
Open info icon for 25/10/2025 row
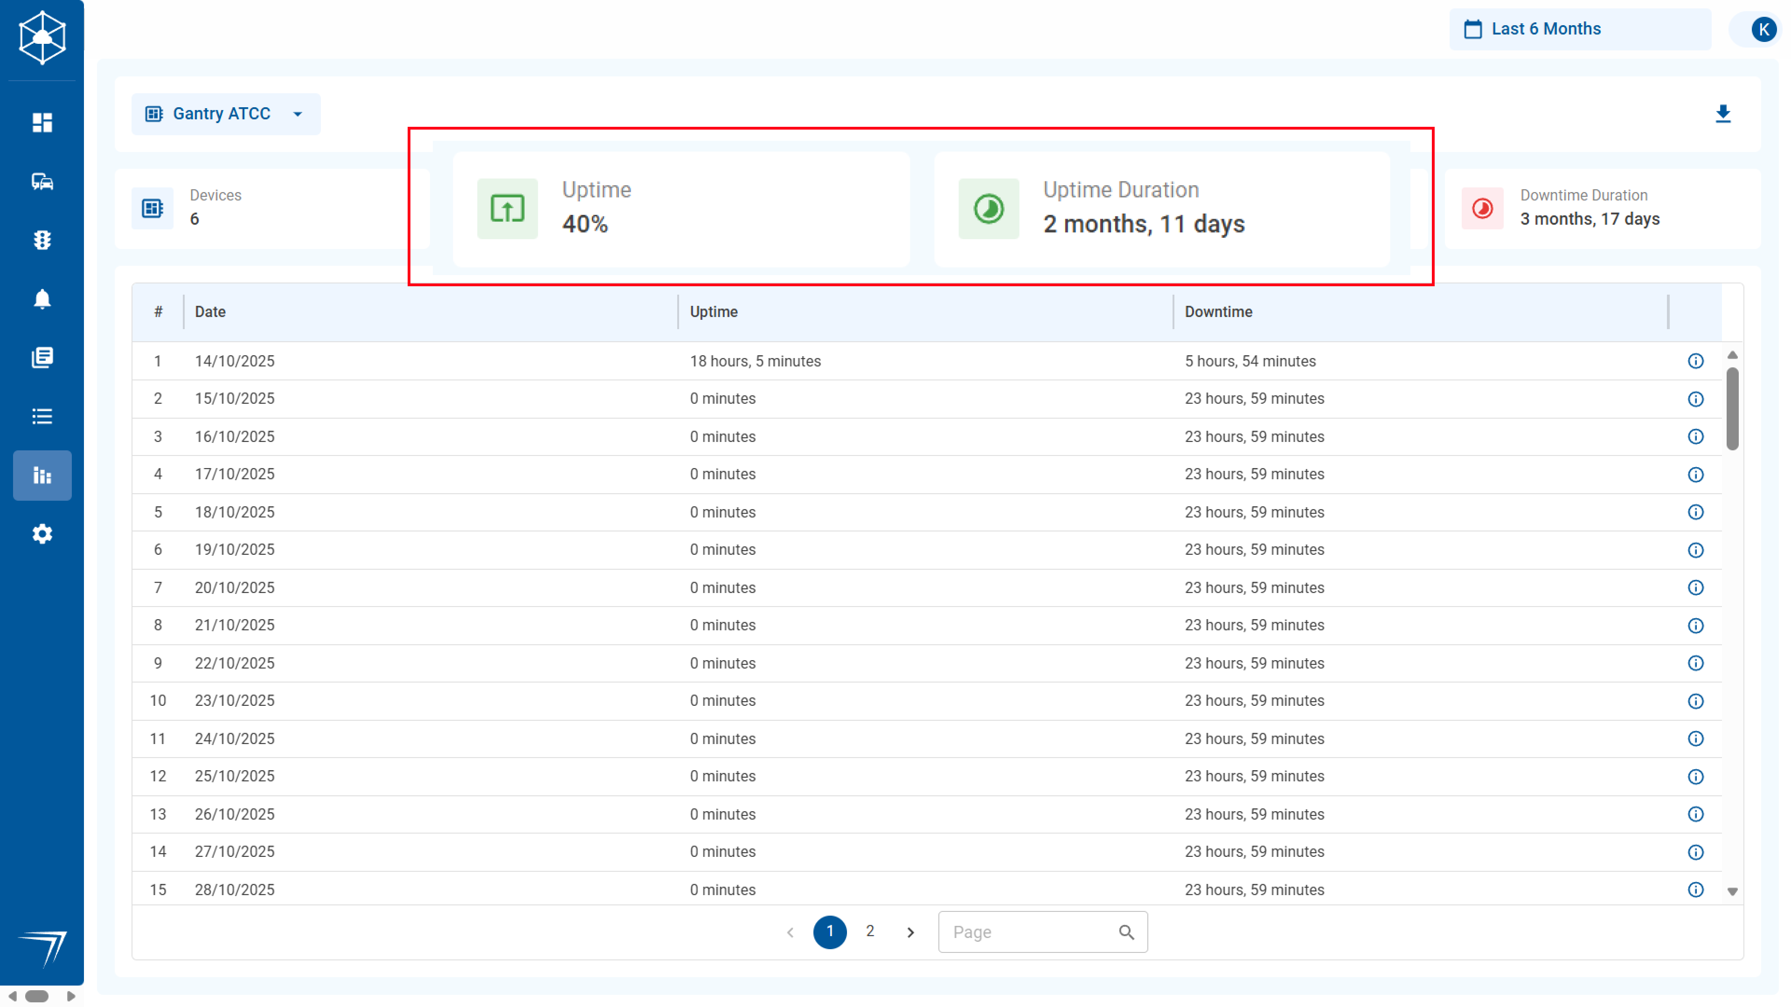1696,776
